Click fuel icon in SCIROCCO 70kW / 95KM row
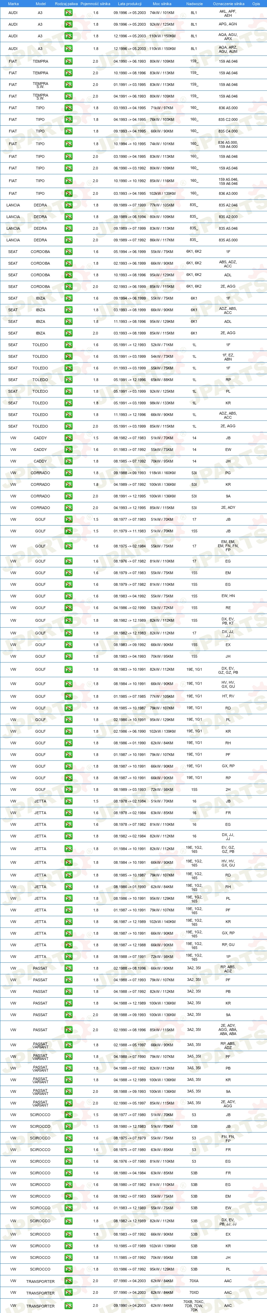 pos(68,1258)
